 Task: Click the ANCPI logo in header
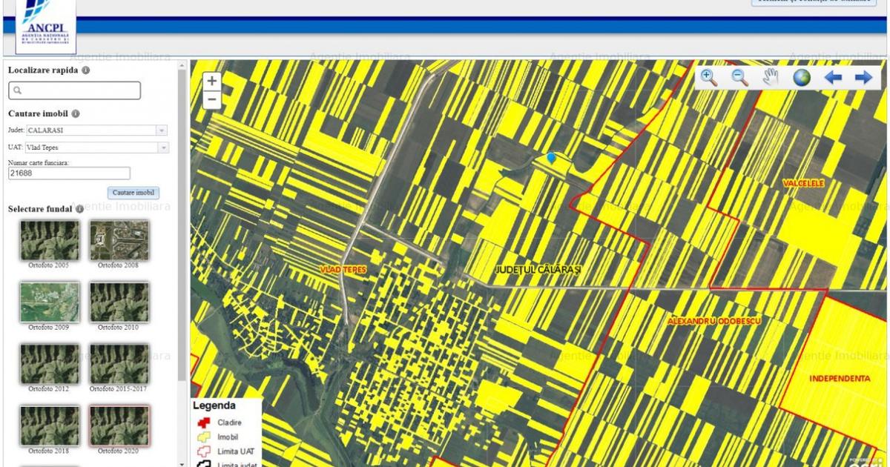point(45,24)
